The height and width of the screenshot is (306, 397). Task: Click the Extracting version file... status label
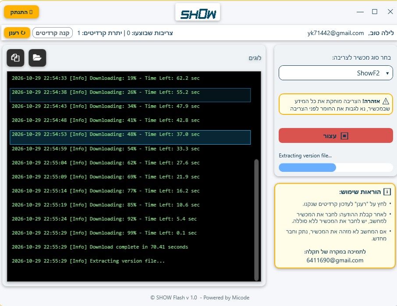click(x=305, y=156)
